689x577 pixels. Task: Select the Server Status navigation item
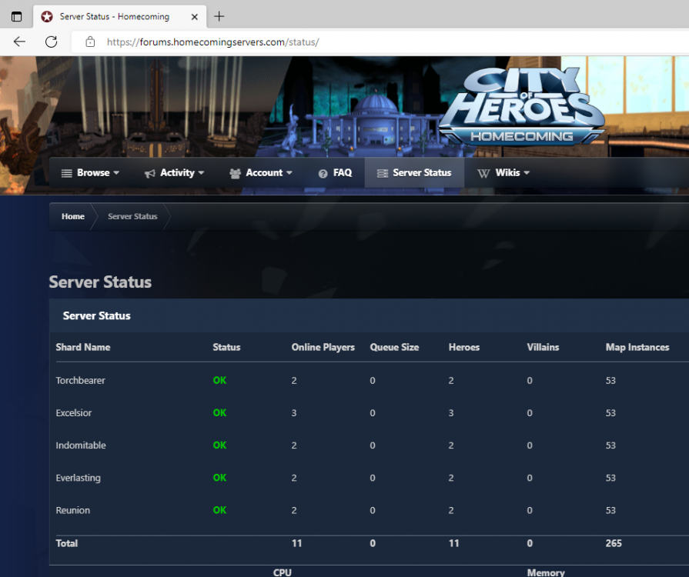point(414,173)
